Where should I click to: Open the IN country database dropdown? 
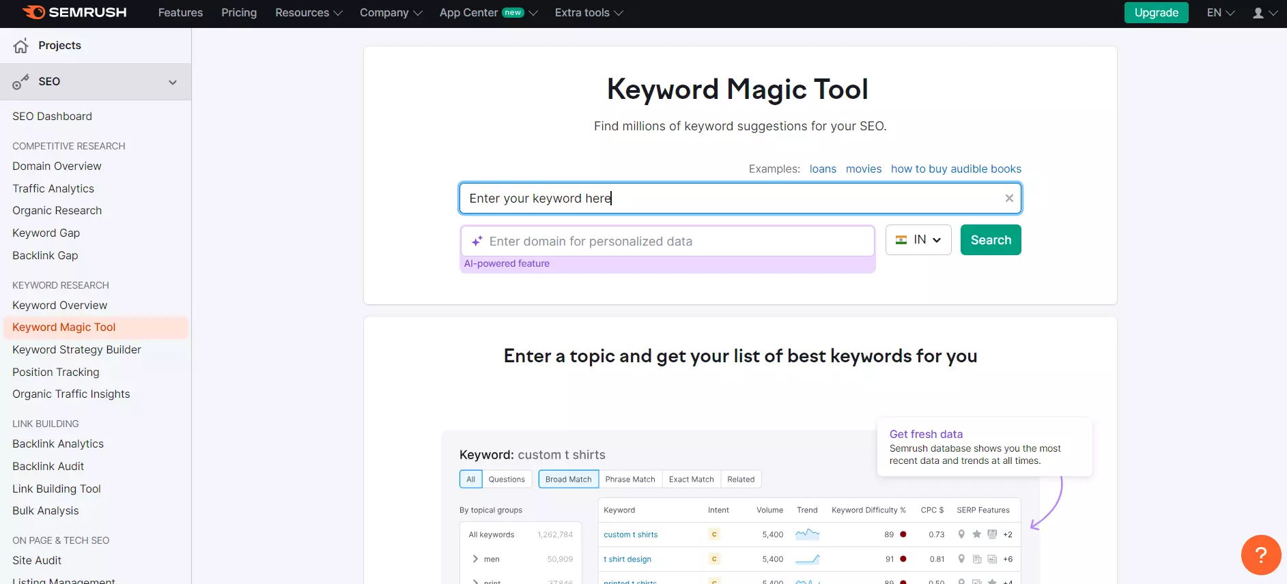point(918,240)
